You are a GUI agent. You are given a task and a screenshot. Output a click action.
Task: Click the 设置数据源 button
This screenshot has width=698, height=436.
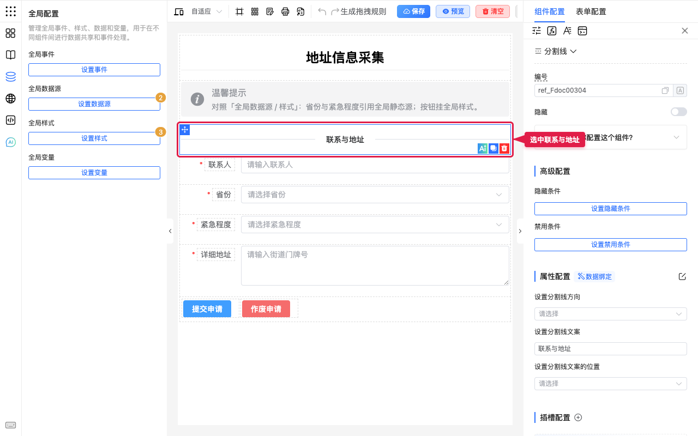[x=94, y=104]
